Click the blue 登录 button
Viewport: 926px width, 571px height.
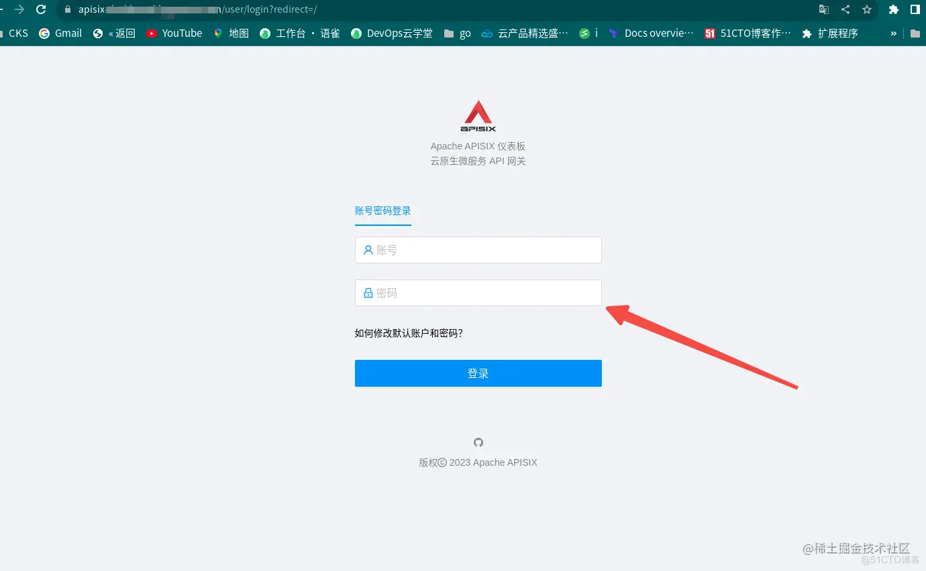(478, 373)
